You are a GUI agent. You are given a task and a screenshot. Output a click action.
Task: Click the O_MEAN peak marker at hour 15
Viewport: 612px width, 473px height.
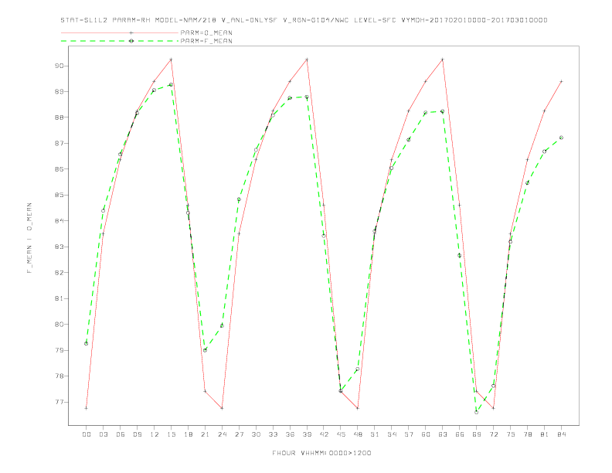(x=171, y=60)
